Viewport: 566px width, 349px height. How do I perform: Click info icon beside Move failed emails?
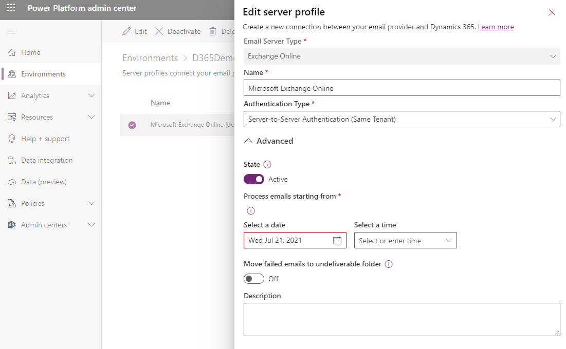tap(389, 264)
